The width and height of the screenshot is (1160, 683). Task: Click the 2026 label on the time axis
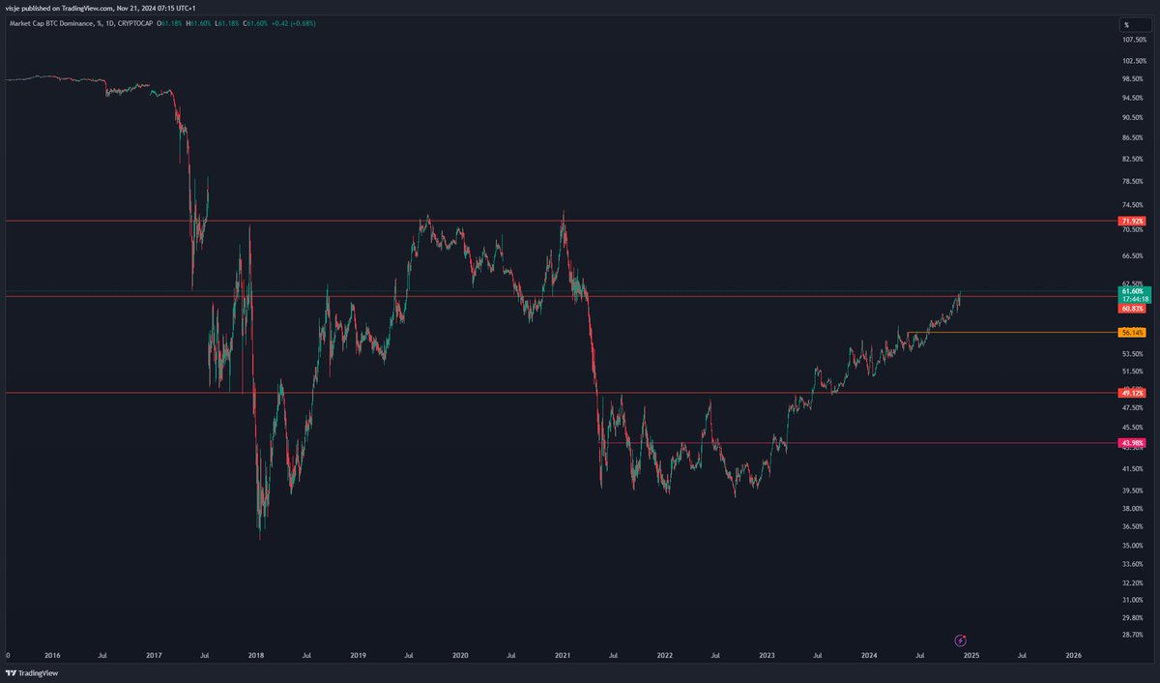1073,655
